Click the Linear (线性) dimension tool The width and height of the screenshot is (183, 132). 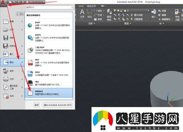pos(98,11)
